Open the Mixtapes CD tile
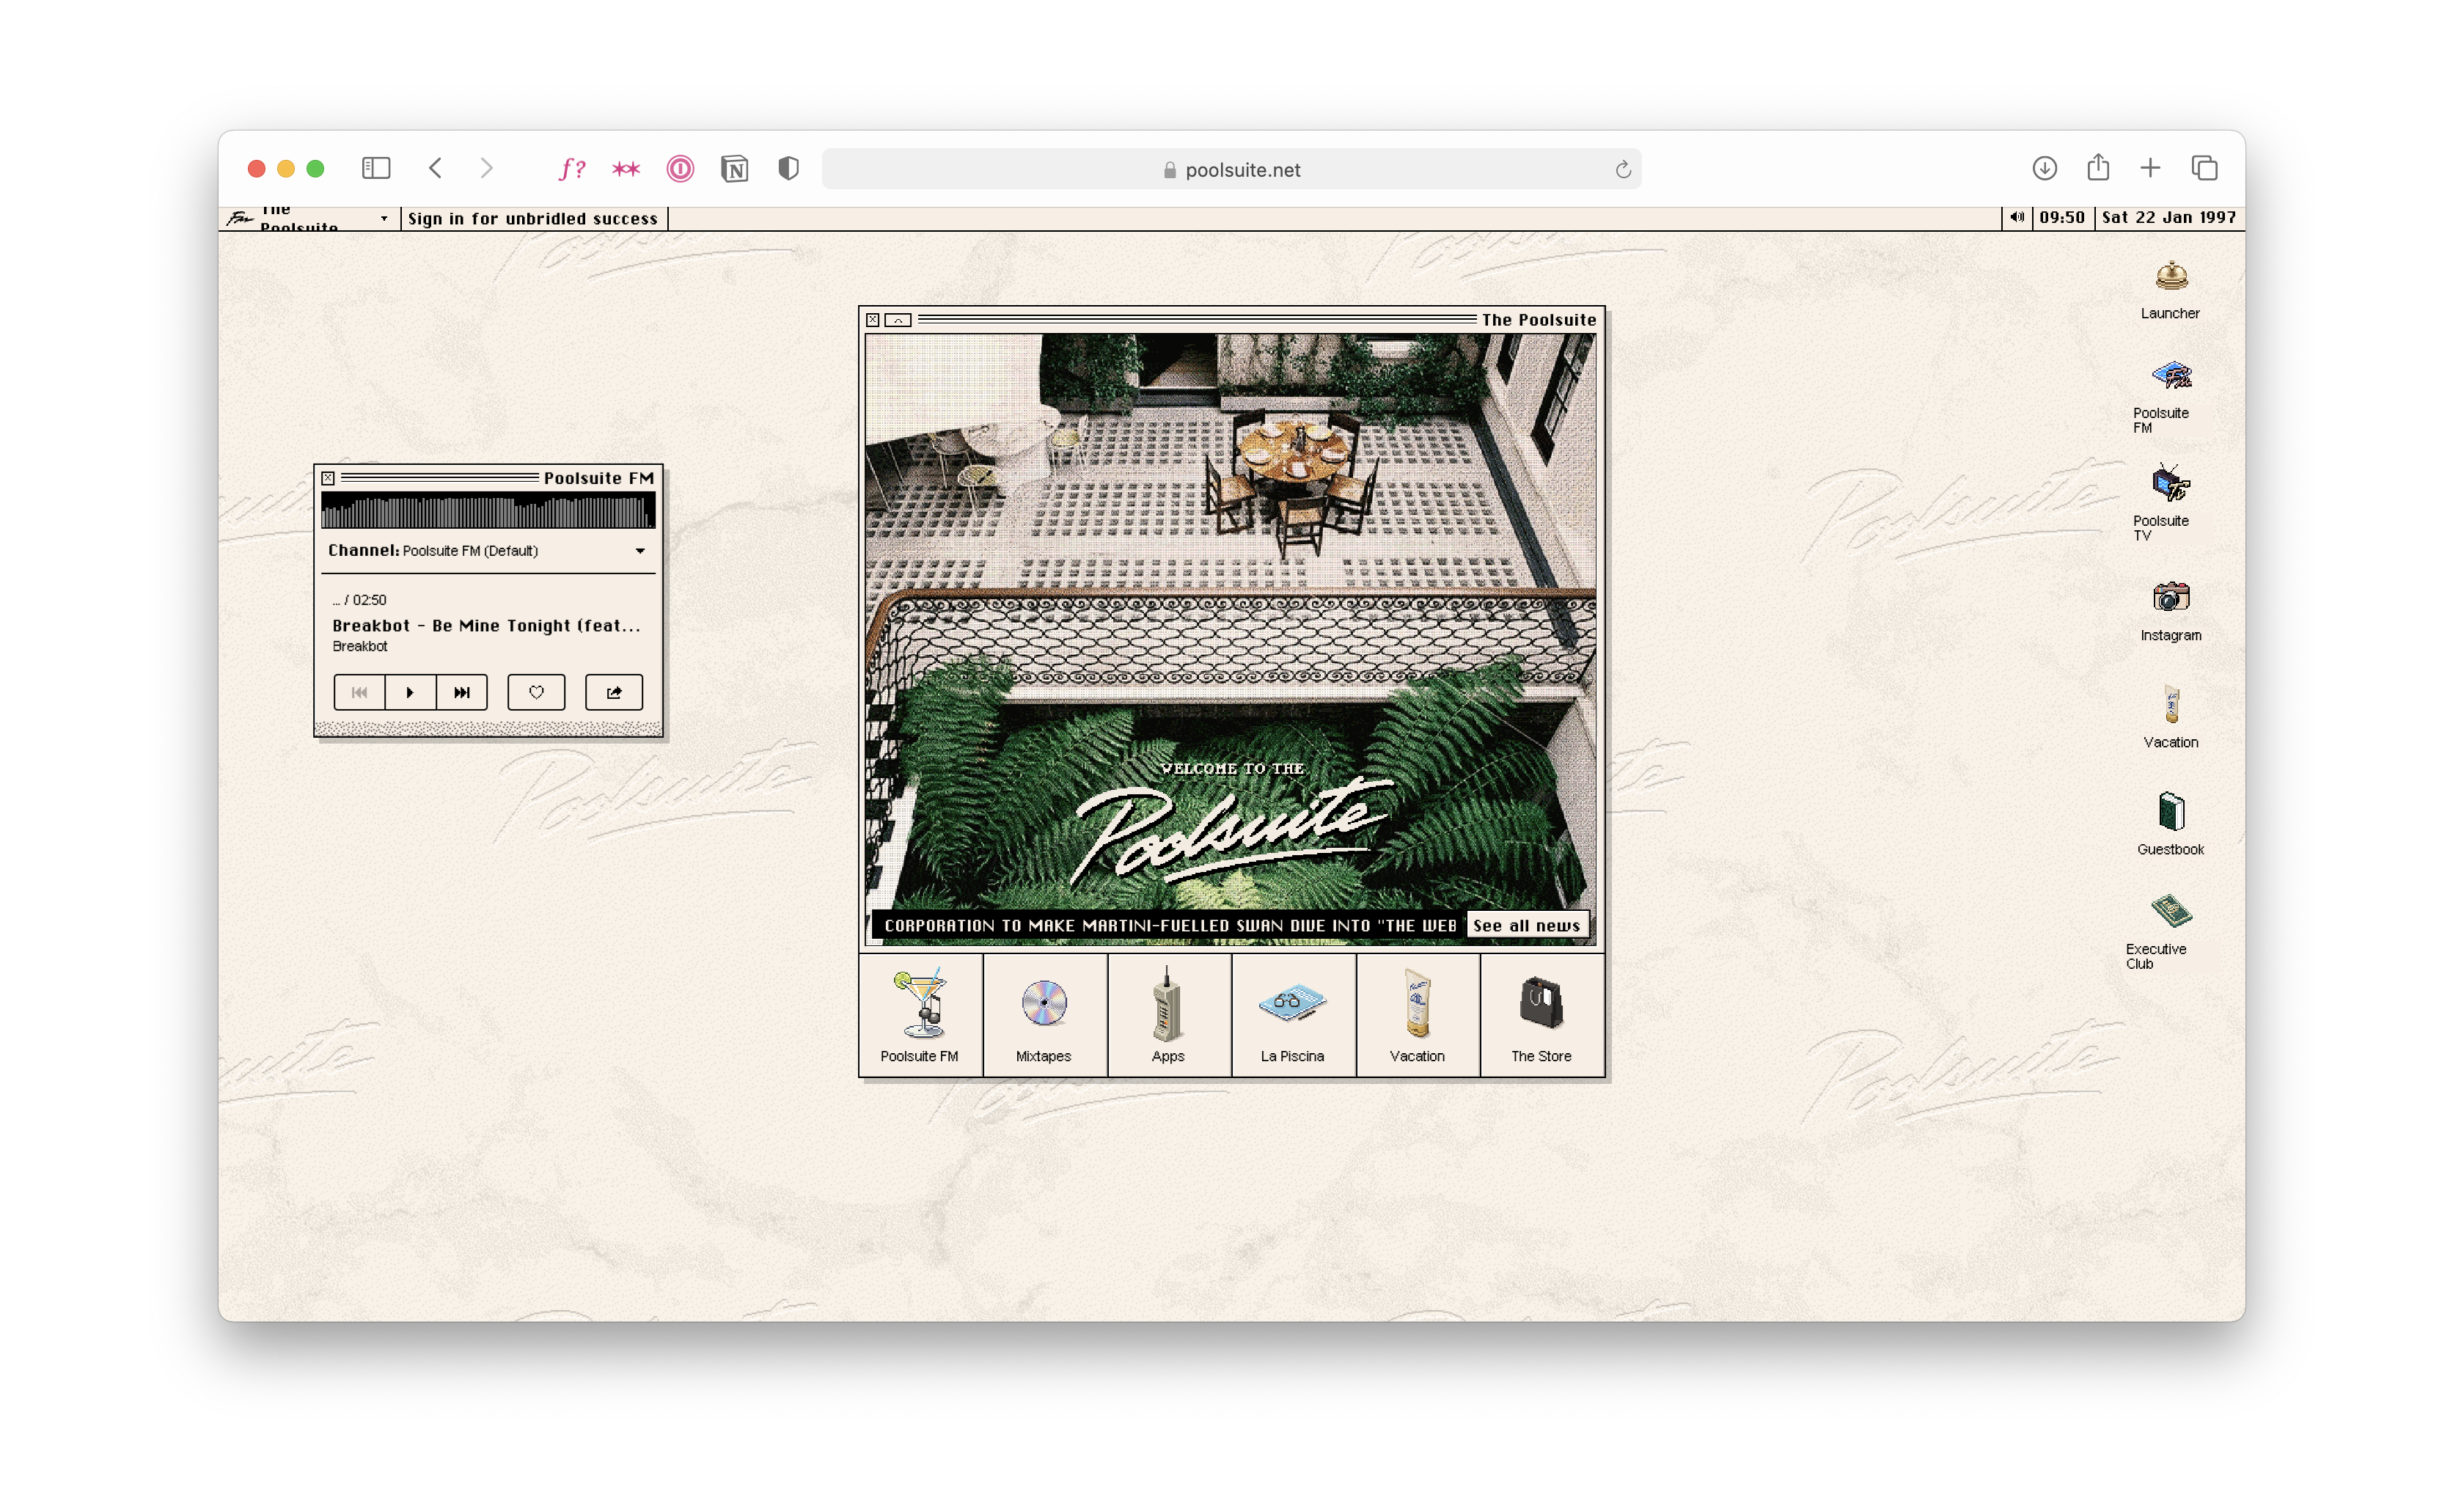The image size is (2464, 1502). tap(1044, 1015)
